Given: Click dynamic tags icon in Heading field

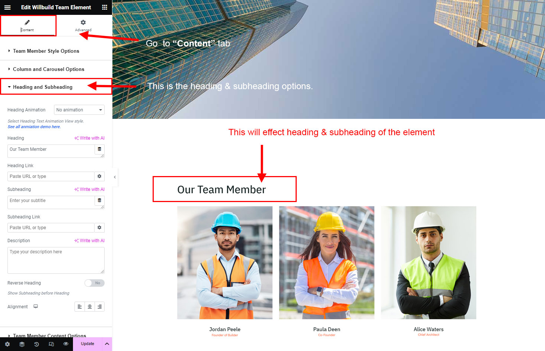Looking at the screenshot, I should (x=99, y=149).
